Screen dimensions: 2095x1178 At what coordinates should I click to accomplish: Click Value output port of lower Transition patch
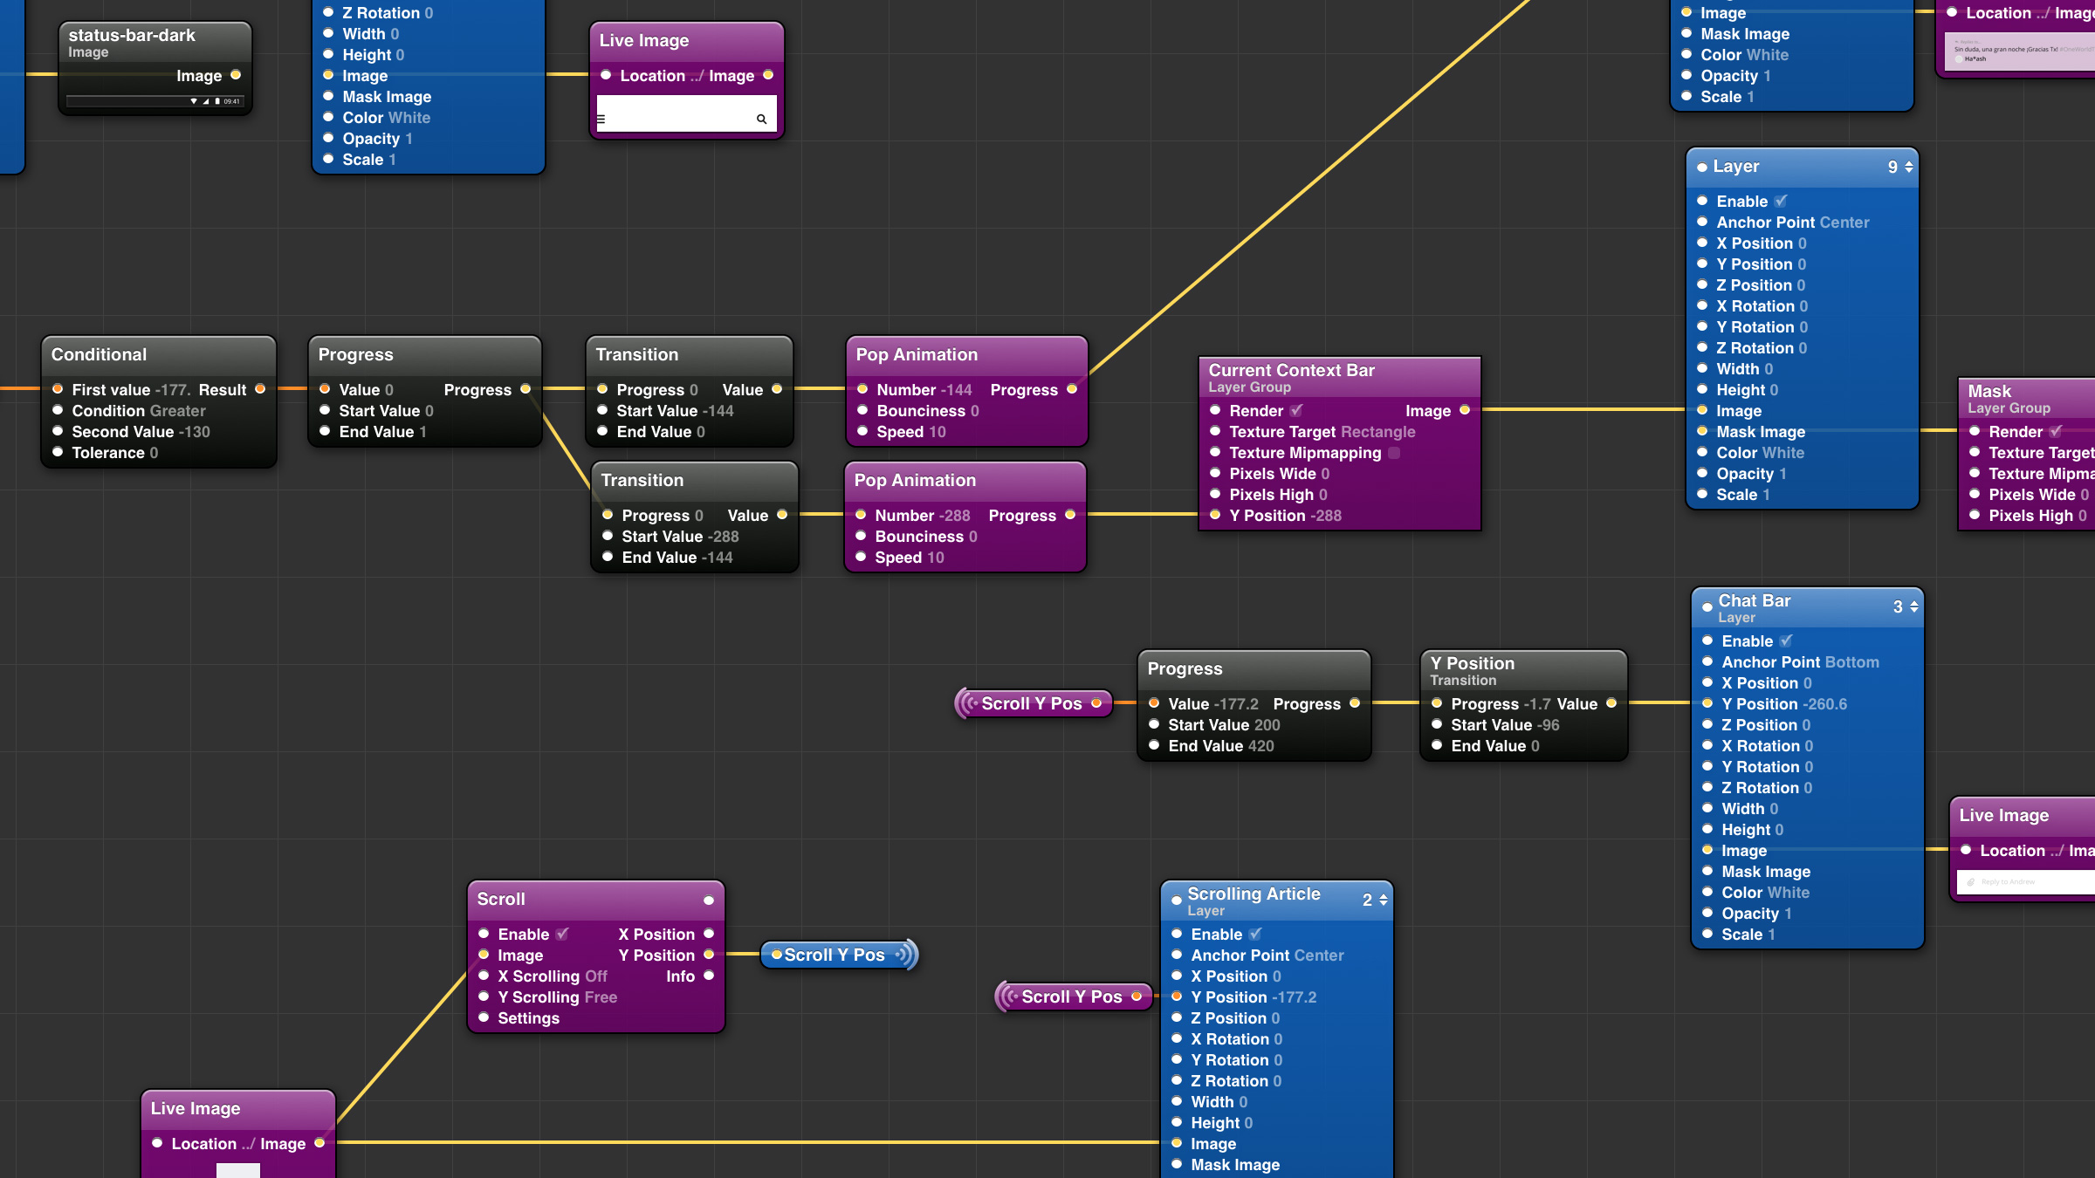(782, 515)
